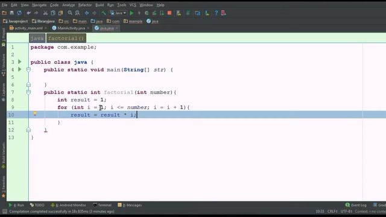Open the Build menu
Screen dimensions: 386x217
100,5
